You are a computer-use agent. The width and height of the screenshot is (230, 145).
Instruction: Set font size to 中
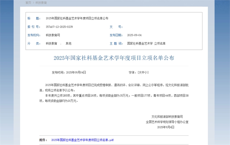click(x=143, y=72)
